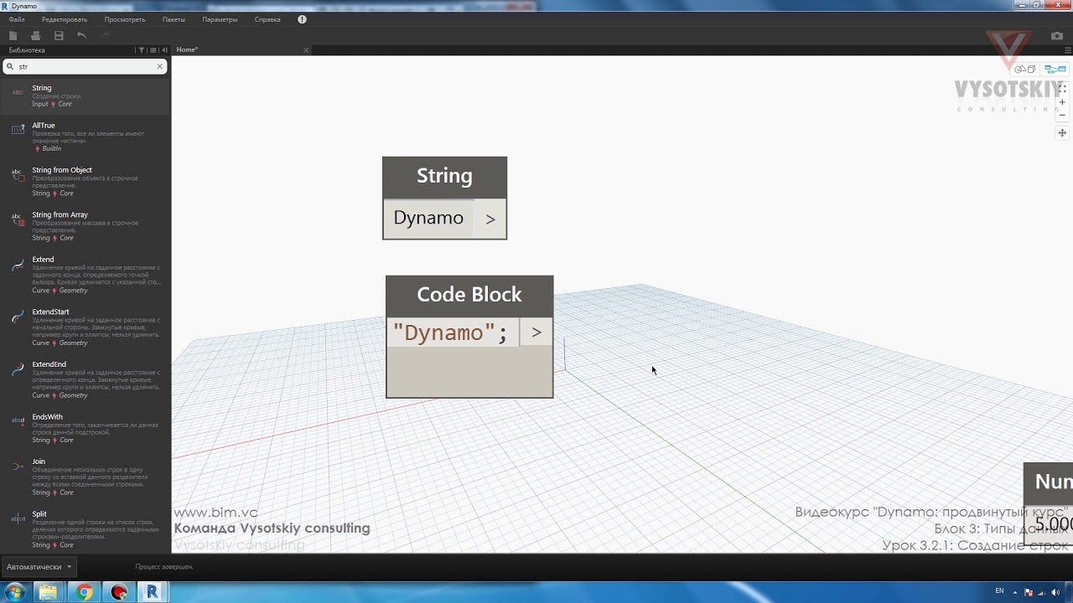Export the workspace as an image with the camera icon
The height and width of the screenshot is (603, 1073).
1057,36
